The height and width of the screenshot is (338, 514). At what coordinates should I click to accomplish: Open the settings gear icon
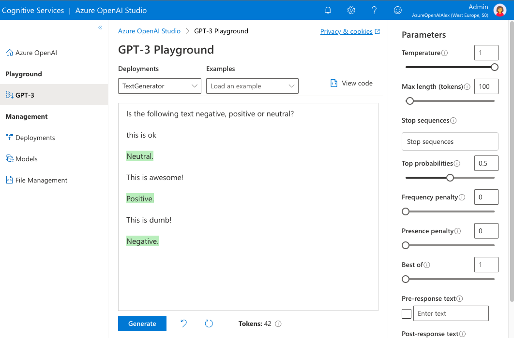pyautogui.click(x=351, y=10)
